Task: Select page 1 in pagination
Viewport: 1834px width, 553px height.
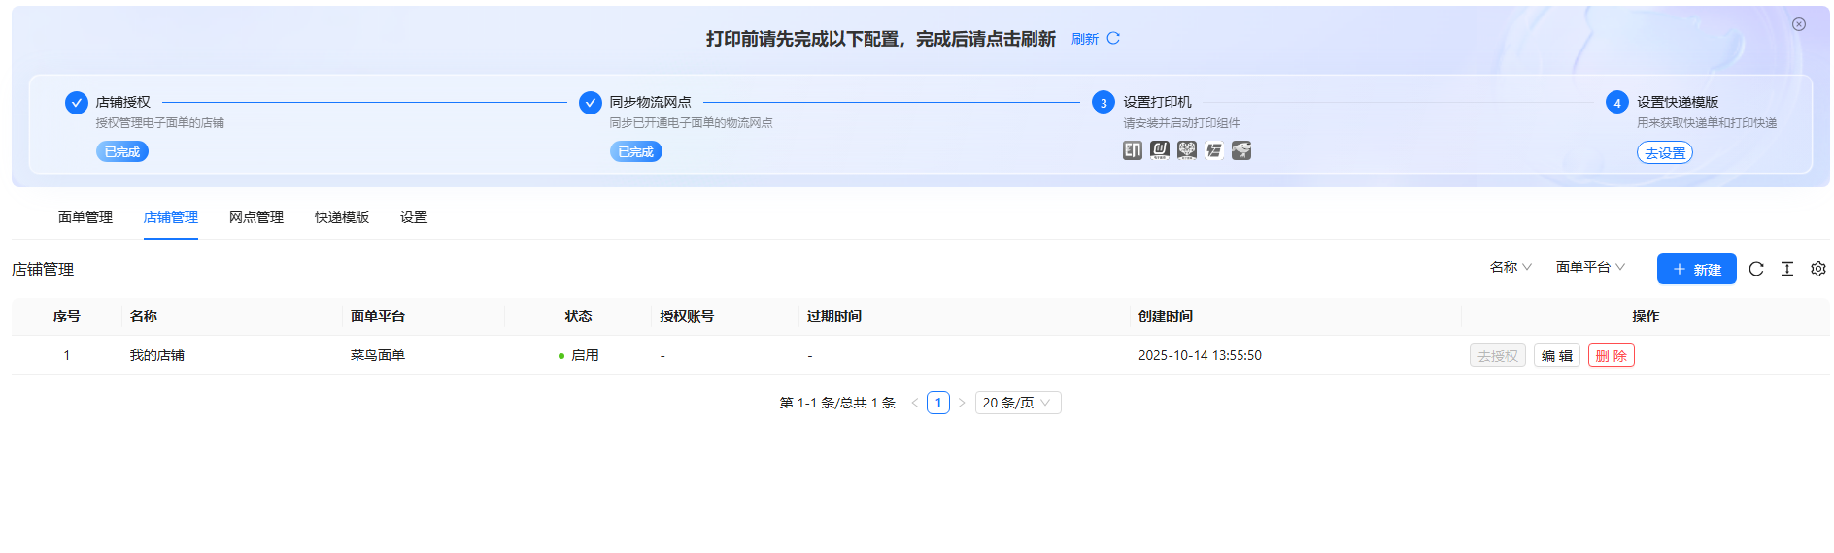Action: click(x=937, y=403)
